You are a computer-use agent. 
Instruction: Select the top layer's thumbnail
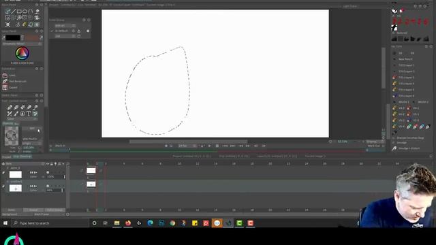click(15, 175)
